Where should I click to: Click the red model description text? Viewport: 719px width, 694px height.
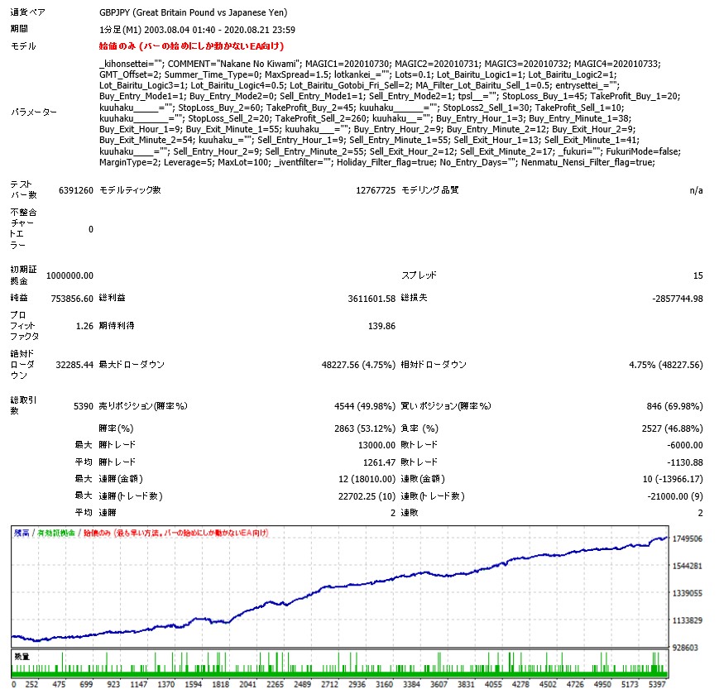click(x=191, y=45)
